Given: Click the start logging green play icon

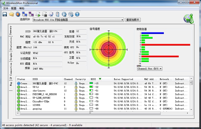Looking at the screenshot, I should coord(38,14).
